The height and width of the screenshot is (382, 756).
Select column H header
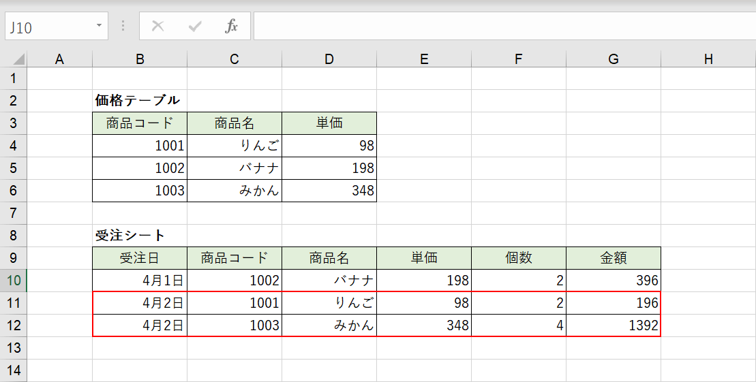coord(708,59)
